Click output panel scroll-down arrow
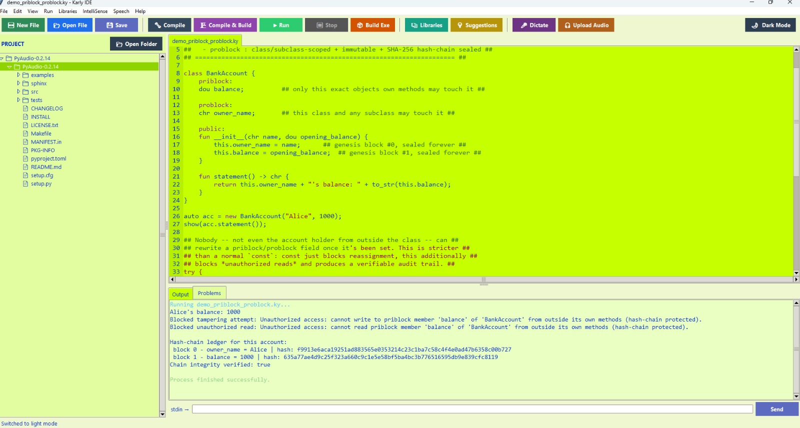This screenshot has width=800, height=428. point(796,396)
